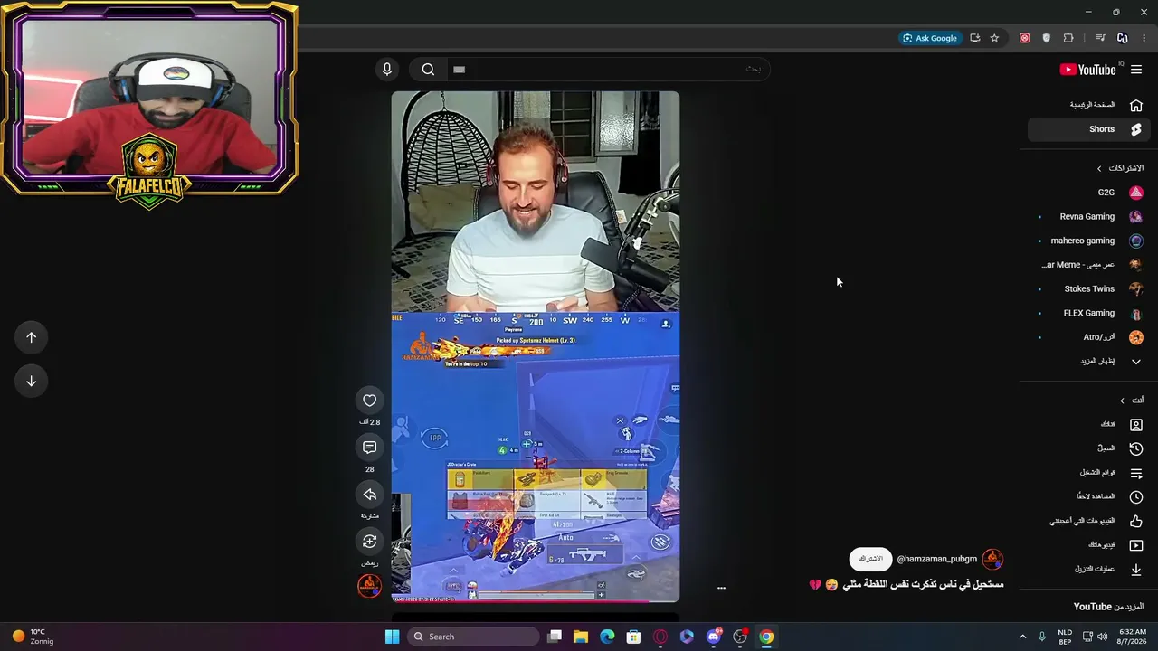This screenshot has height=651, width=1158.
Task: Open the Revna Gaming subscription channel
Action: point(1088,217)
